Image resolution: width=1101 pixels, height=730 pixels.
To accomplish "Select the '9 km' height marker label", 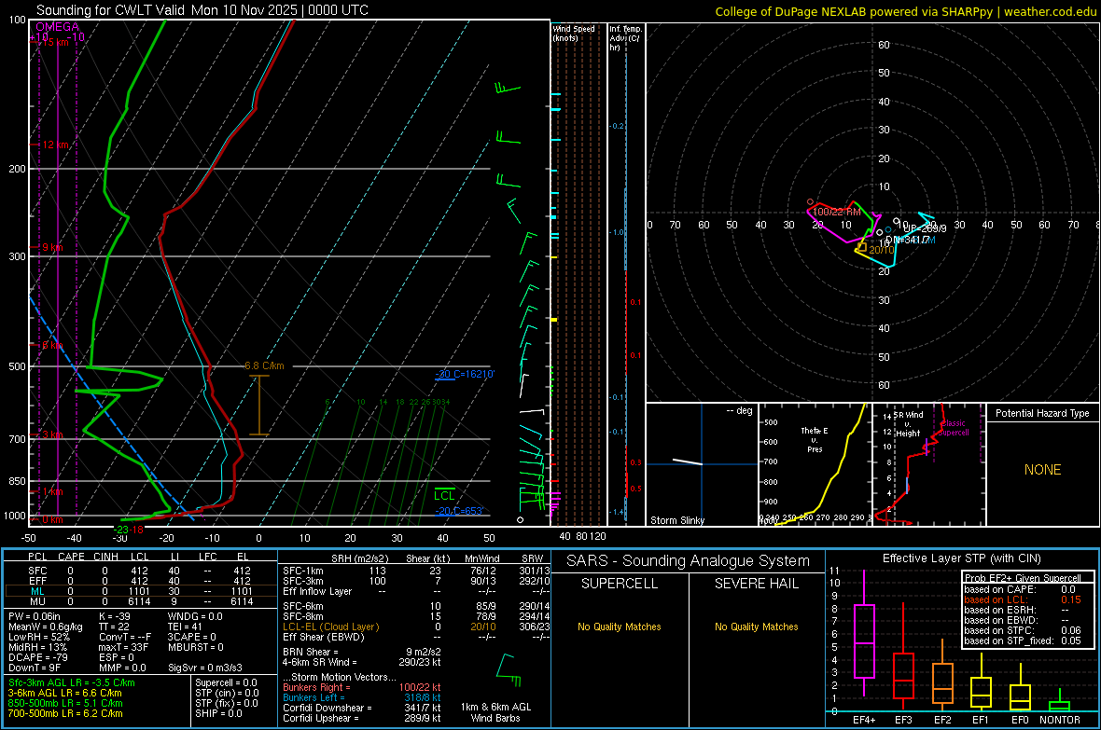I will pos(52,247).
